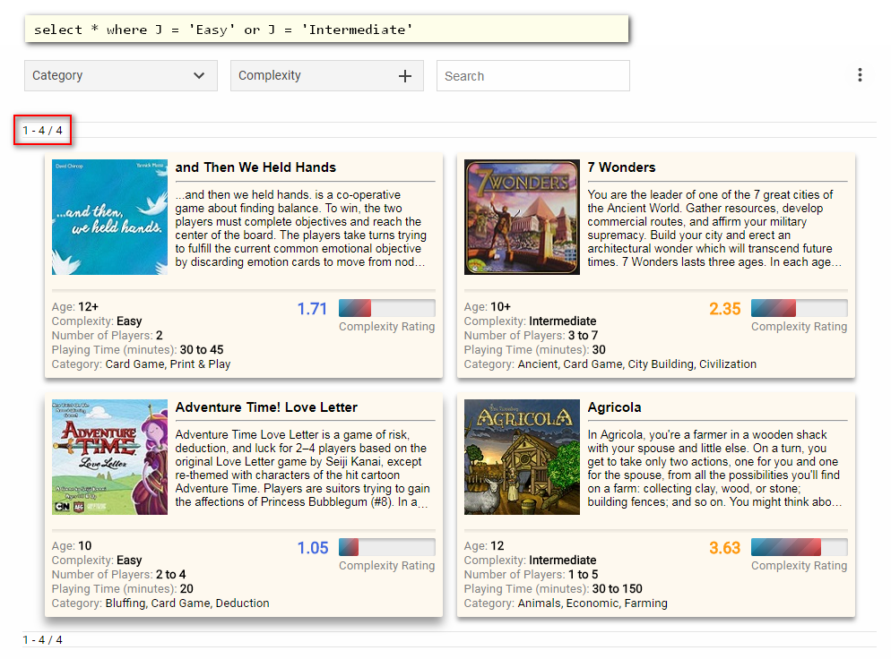
Task: Click the SQL query text box
Action: click(325, 30)
